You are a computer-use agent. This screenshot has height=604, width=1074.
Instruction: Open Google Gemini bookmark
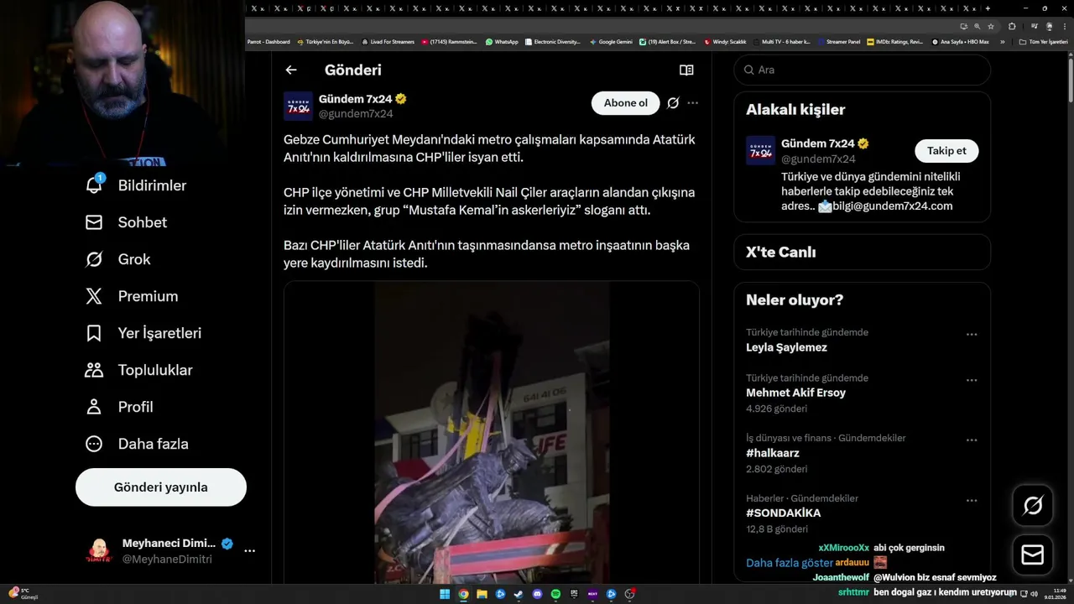coord(611,41)
